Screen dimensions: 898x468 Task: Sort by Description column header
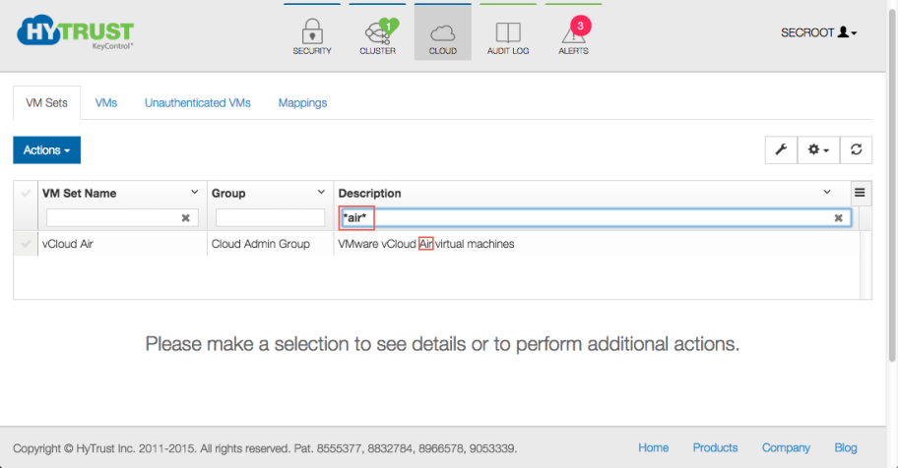pos(370,194)
